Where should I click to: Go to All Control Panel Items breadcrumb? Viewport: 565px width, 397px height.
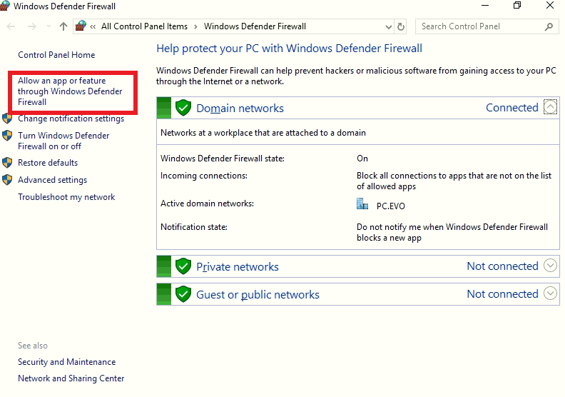pos(144,26)
